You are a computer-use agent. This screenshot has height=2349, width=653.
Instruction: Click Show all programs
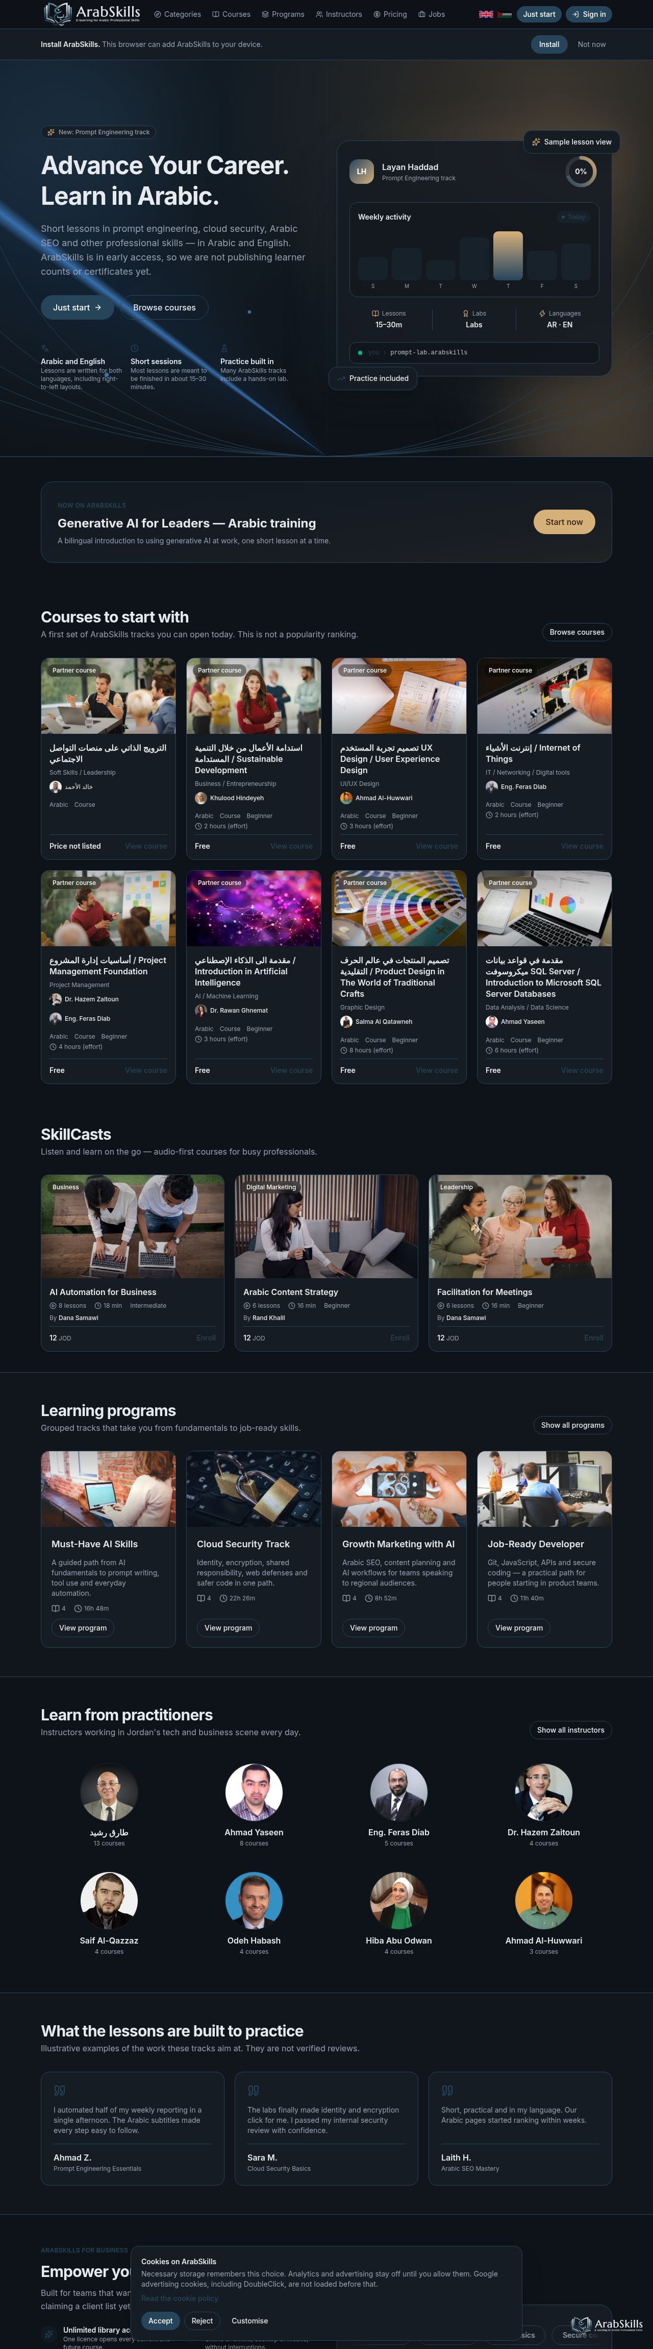tap(573, 1425)
